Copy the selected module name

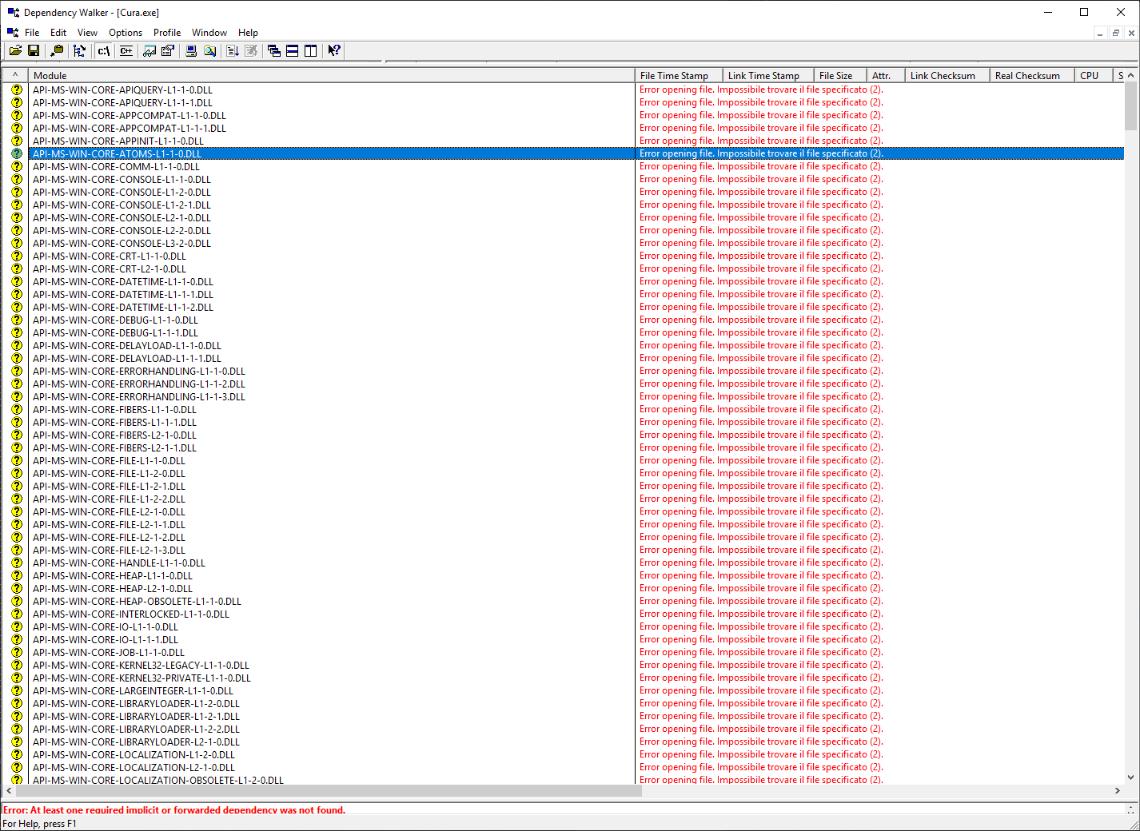pyautogui.click(x=57, y=50)
